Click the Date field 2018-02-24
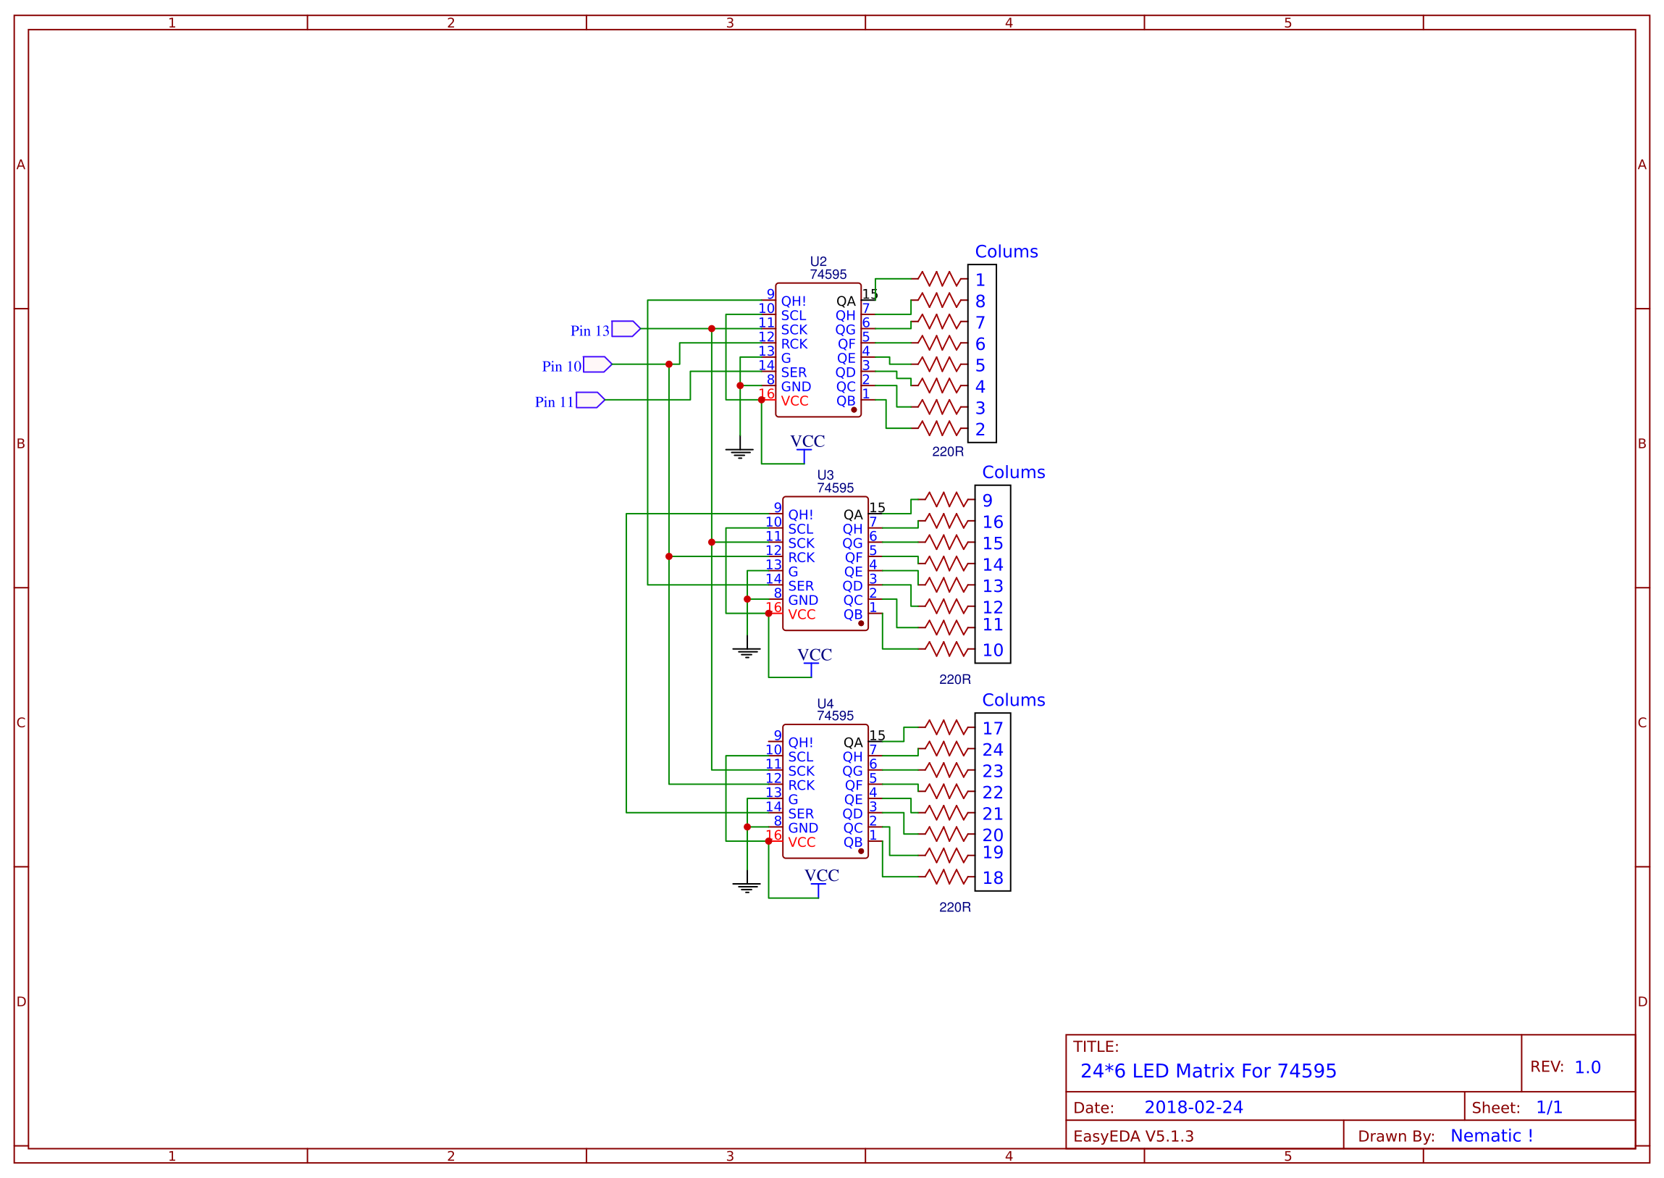This screenshot has height=1178, width=1664. 1193,1108
